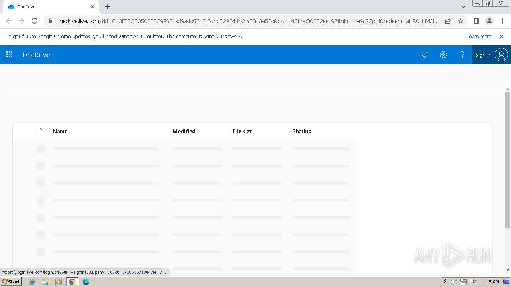The width and height of the screenshot is (511, 287).
Task: Go forward in browser history
Action: [22, 21]
